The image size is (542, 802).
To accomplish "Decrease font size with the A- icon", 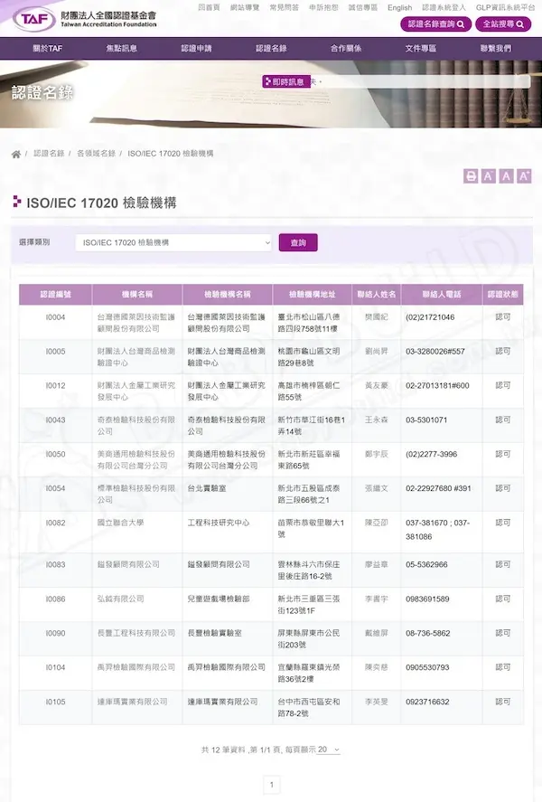I will pyautogui.click(x=489, y=176).
